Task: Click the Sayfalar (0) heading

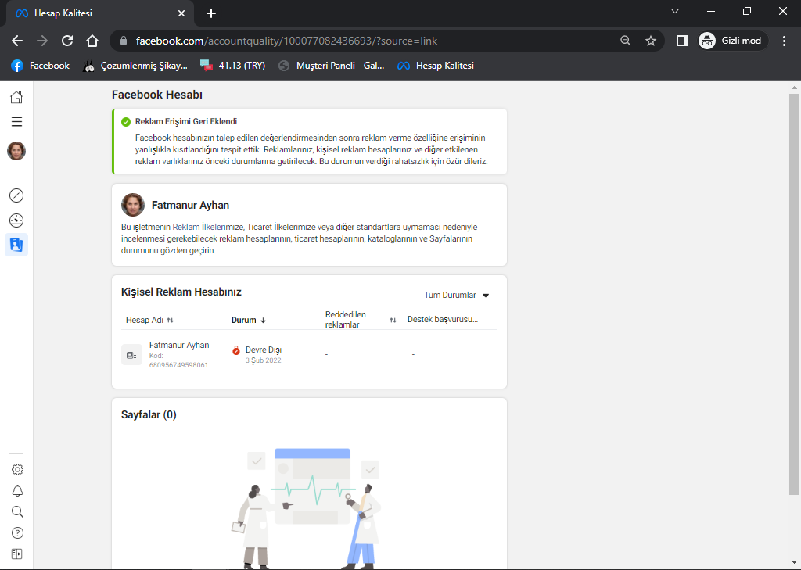Action: [149, 414]
